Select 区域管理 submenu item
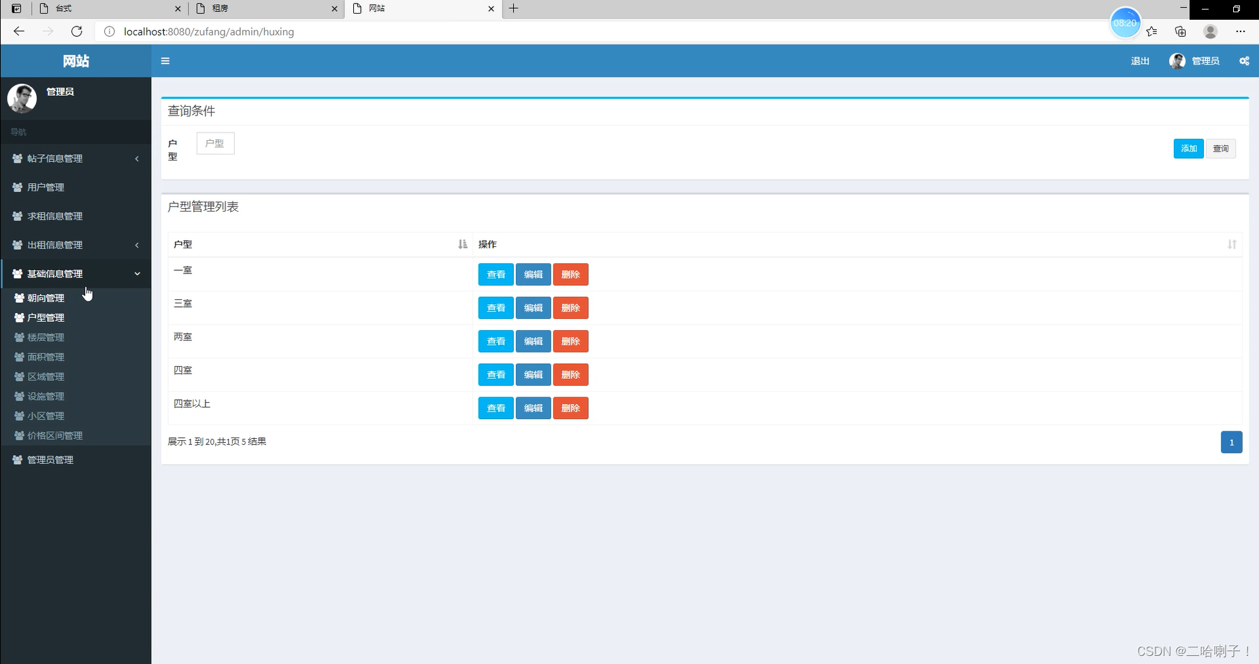This screenshot has height=664, width=1259. [76, 377]
